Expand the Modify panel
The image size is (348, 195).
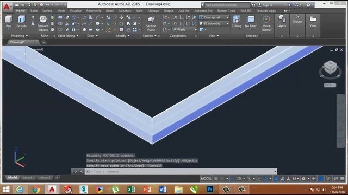point(123,36)
